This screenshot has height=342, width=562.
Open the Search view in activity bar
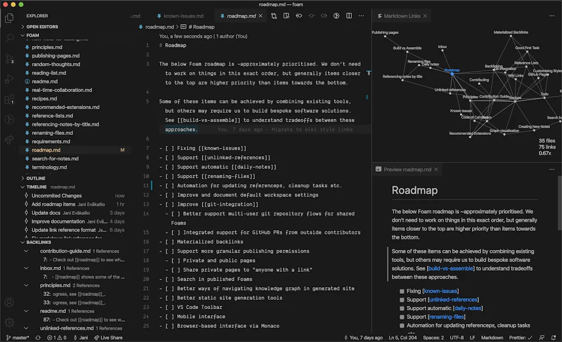9,38
